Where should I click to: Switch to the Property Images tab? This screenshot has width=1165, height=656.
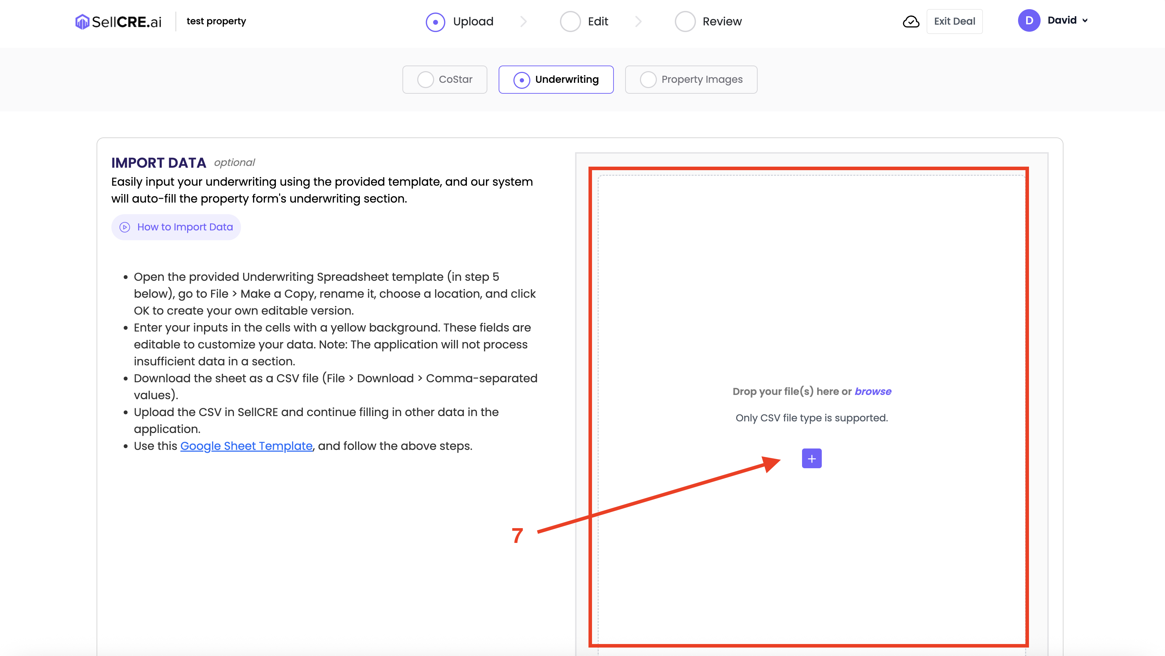(691, 80)
